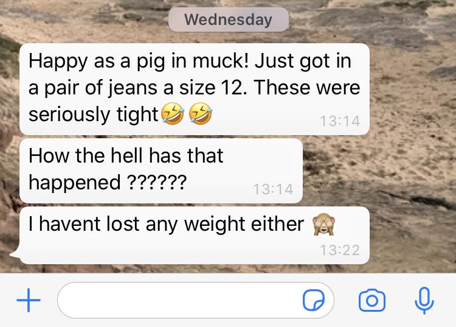Tap the second rolling laughing emoji
This screenshot has width=456, height=327.
tap(201, 113)
